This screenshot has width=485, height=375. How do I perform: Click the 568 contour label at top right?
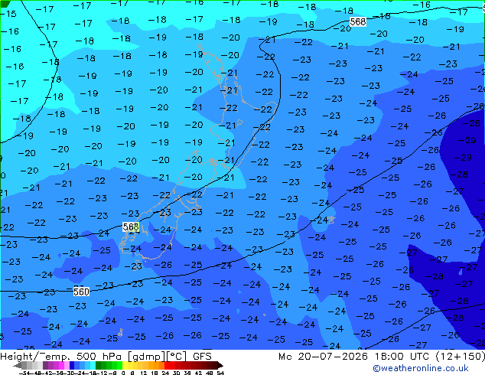(x=358, y=21)
